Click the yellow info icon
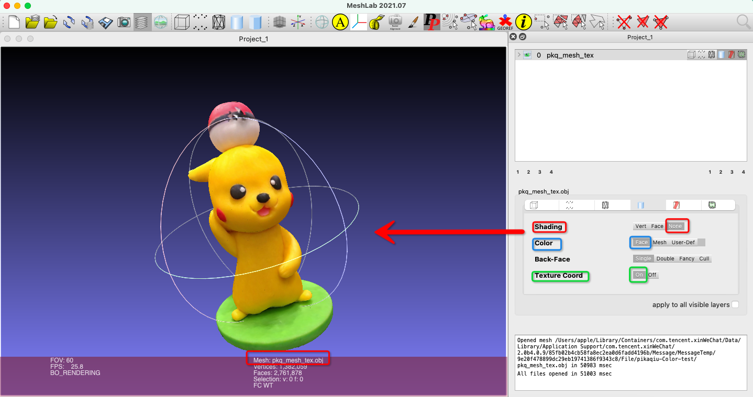This screenshot has height=397, width=753. coord(523,22)
